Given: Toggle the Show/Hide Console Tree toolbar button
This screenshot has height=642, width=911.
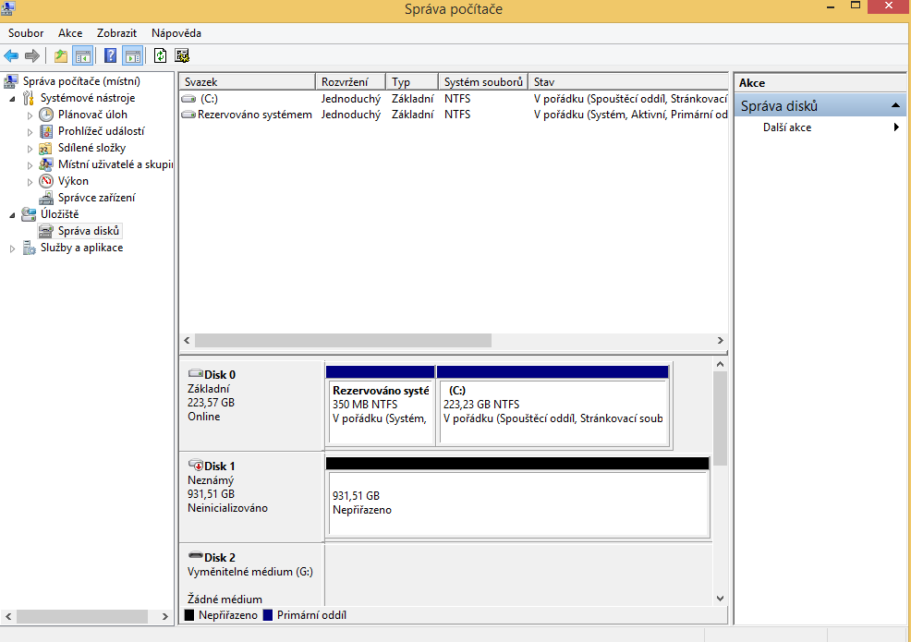Looking at the screenshot, I should (x=82, y=55).
